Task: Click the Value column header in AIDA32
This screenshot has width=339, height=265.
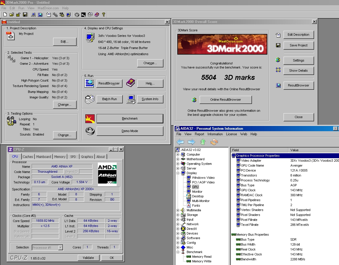Action: tap(314, 150)
